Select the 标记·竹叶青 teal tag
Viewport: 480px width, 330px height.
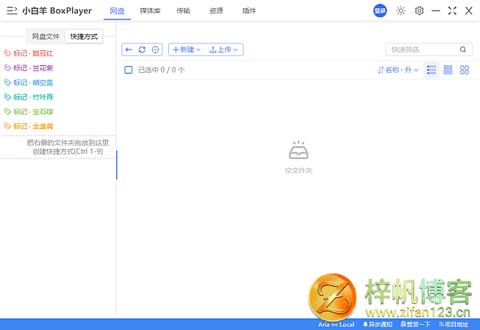tap(28, 97)
